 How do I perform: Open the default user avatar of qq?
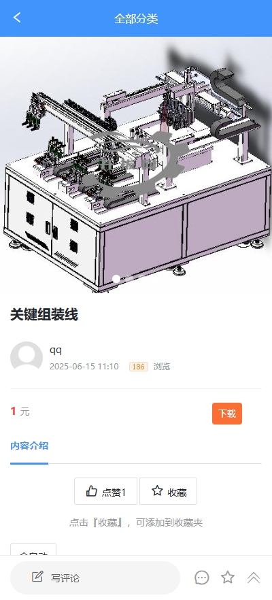coord(27,357)
